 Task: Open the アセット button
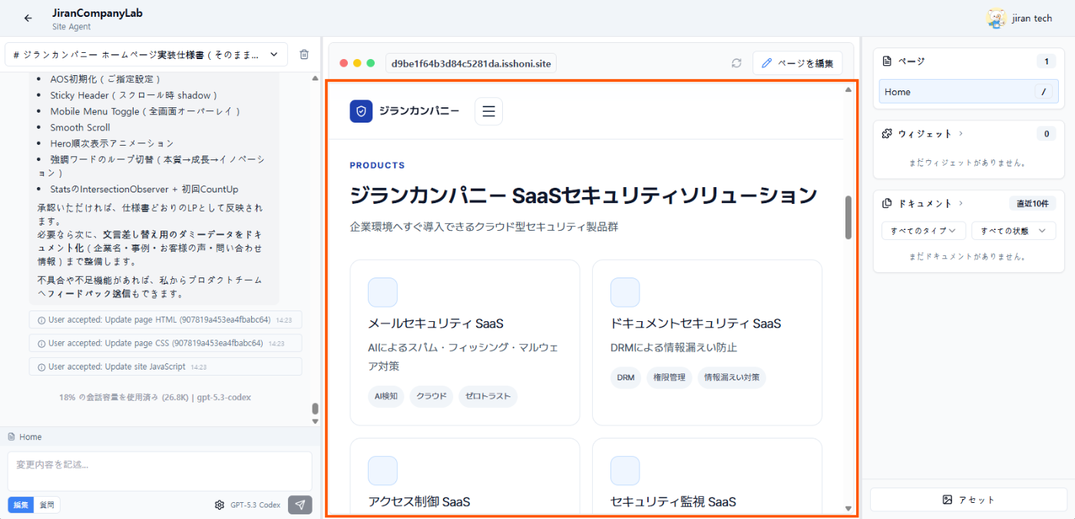click(x=968, y=500)
